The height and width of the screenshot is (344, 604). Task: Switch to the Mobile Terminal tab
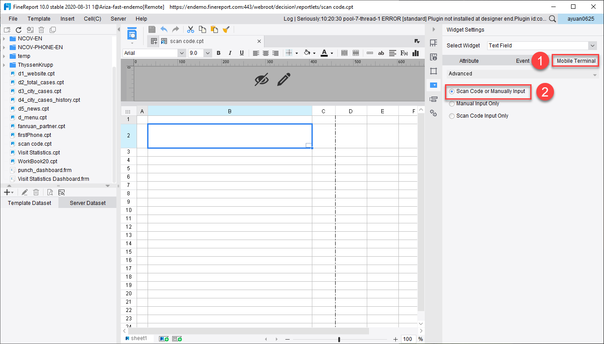click(576, 61)
